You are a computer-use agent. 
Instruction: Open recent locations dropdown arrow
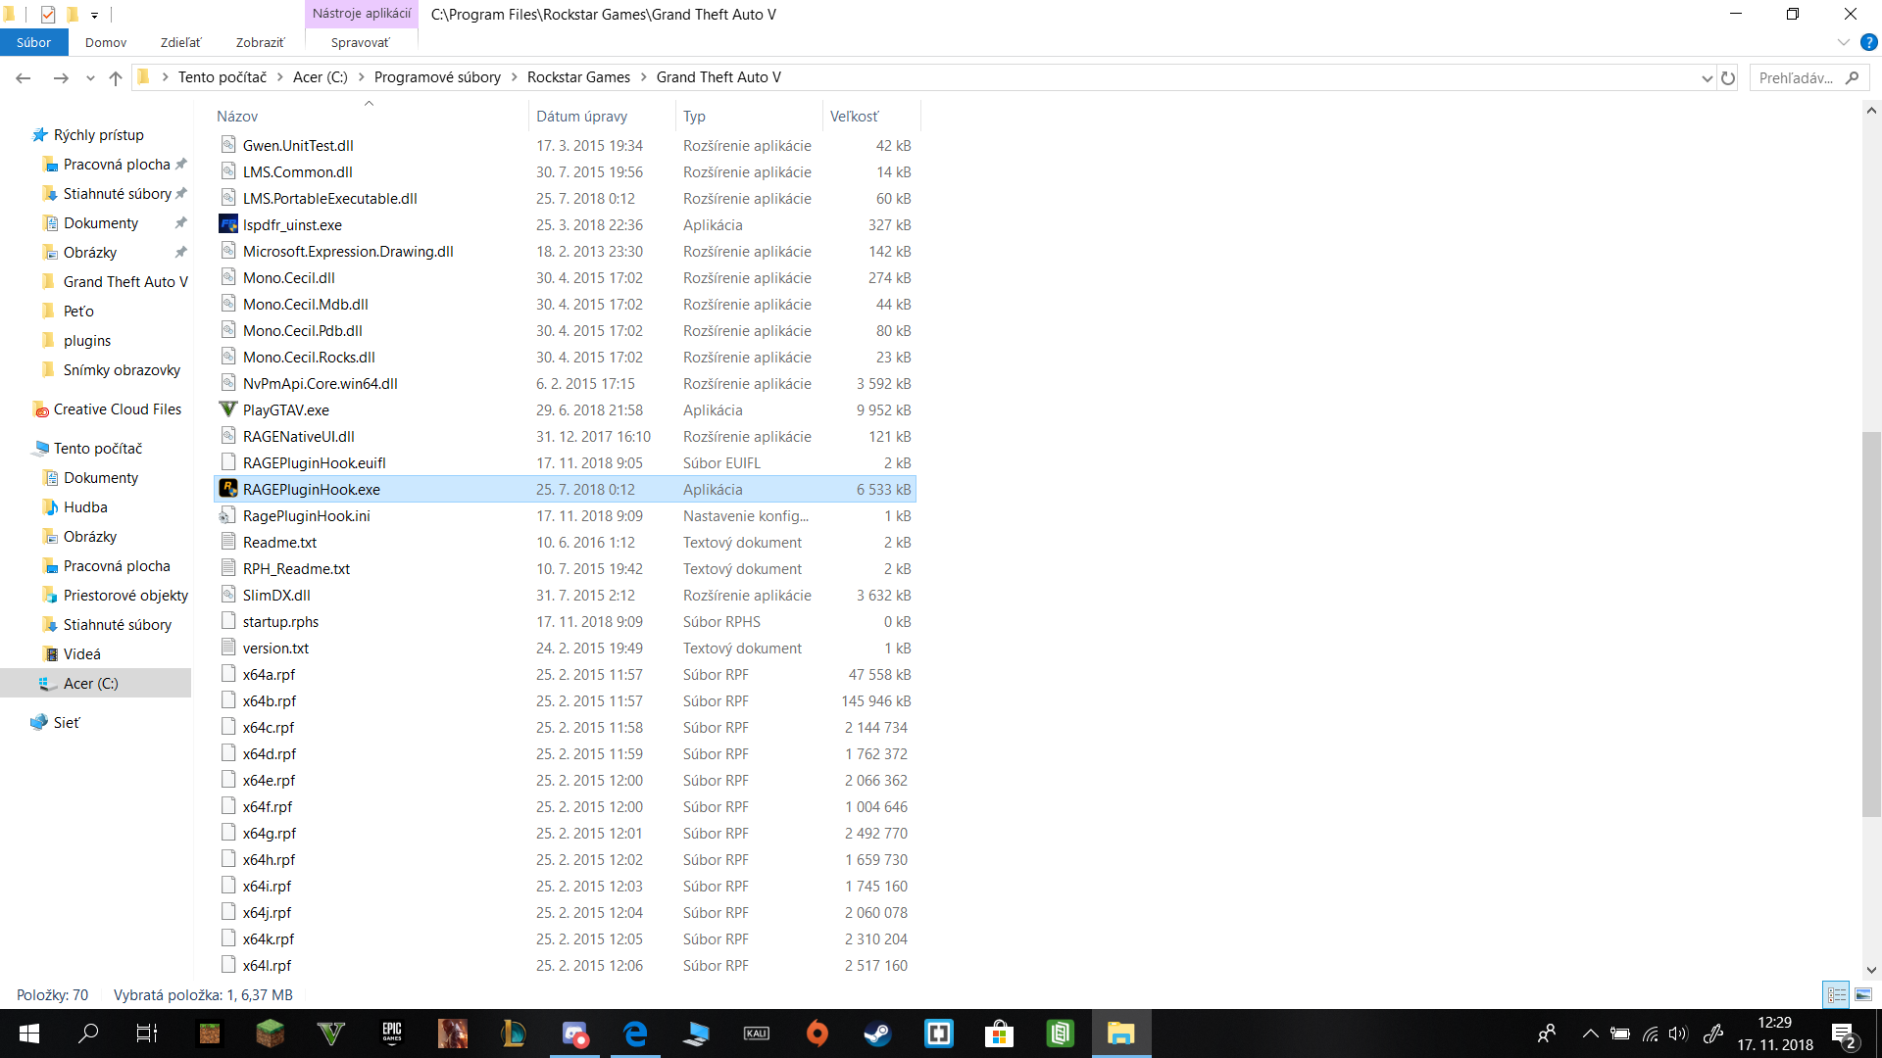[90, 77]
